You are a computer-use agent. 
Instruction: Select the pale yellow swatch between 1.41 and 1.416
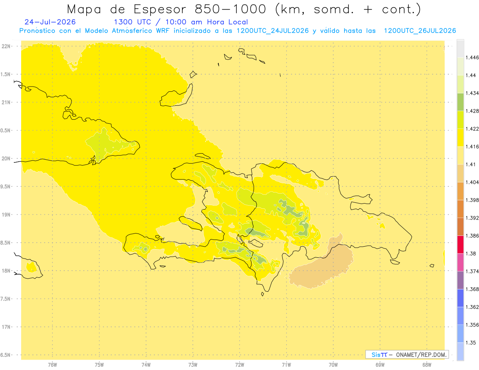coord(460,155)
